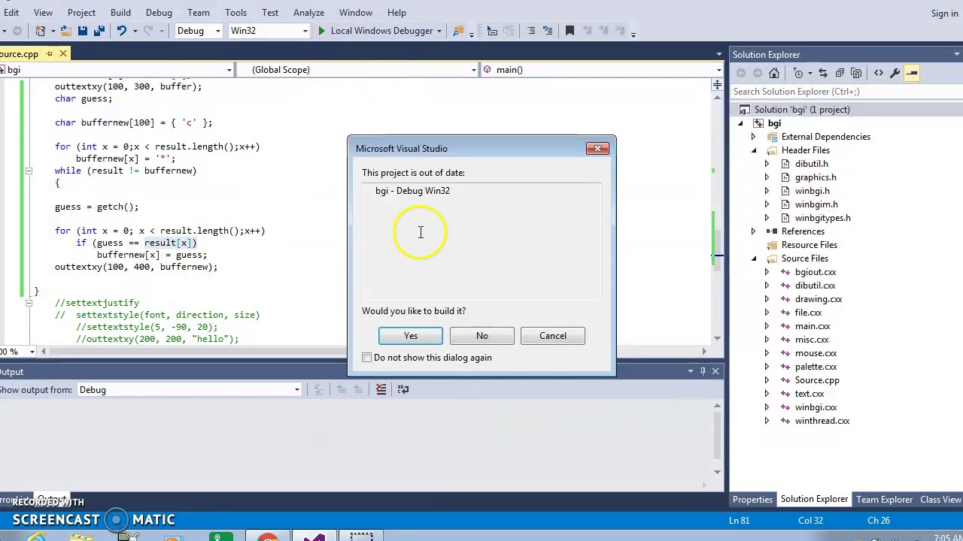Pin the Source.cpp tab
Image resolution: width=963 pixels, height=541 pixels.
point(49,54)
